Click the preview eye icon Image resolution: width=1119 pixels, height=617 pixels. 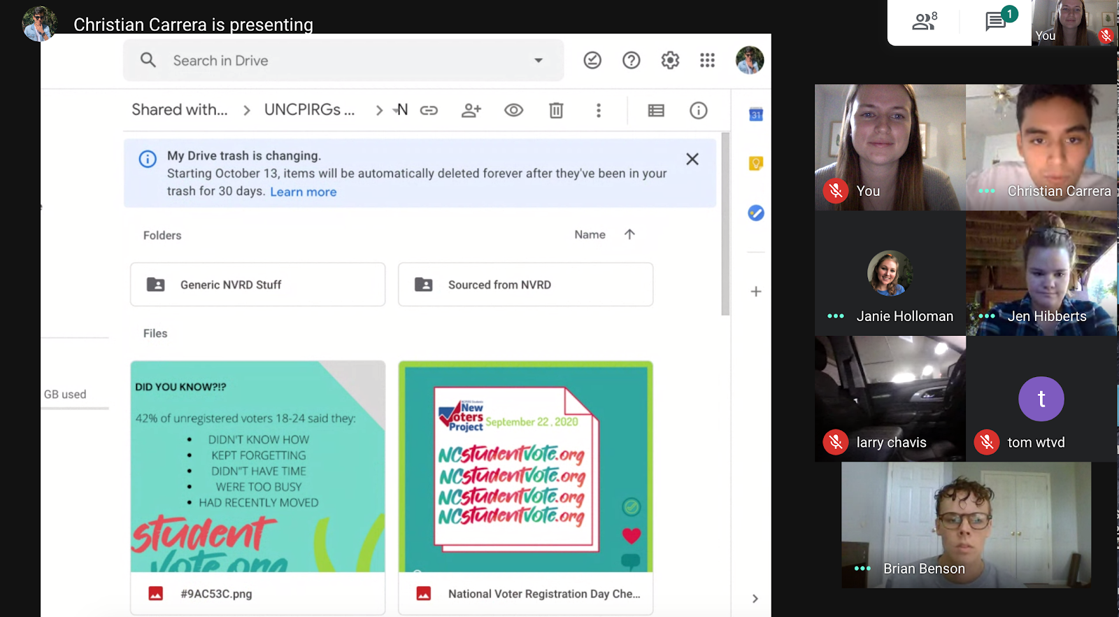pyautogui.click(x=514, y=111)
